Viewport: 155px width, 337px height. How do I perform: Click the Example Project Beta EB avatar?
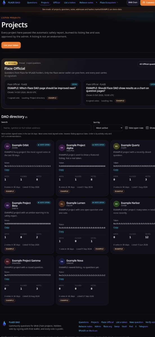click(x=7, y=205)
